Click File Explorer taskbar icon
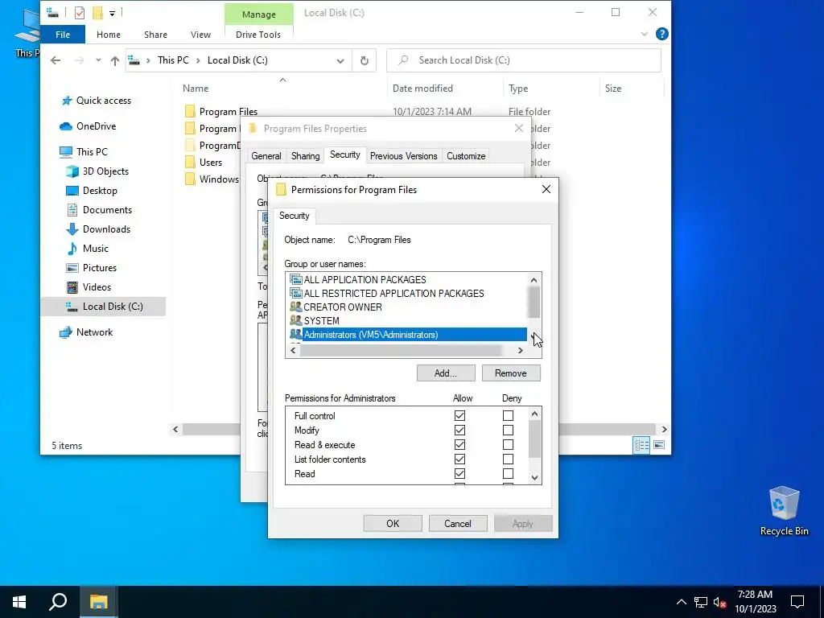Image resolution: width=824 pixels, height=618 pixels. 98,602
